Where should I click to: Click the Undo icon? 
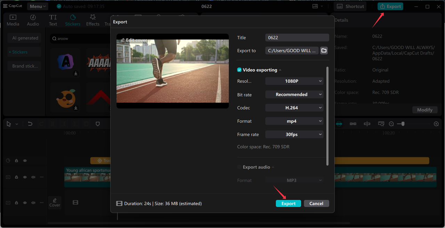pos(30,124)
